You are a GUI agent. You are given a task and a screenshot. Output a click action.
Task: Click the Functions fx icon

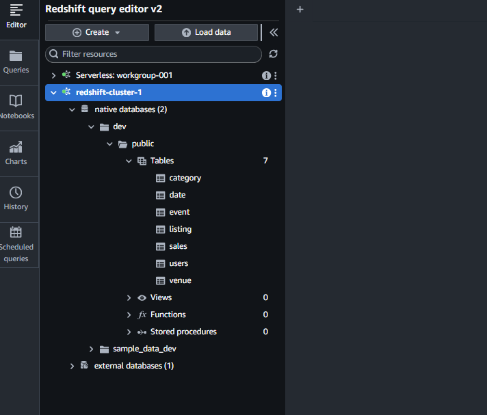142,314
